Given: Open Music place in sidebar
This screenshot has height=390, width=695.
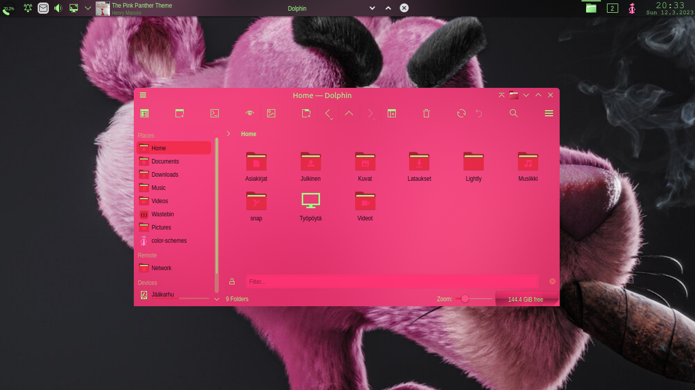Looking at the screenshot, I should point(173,187).
